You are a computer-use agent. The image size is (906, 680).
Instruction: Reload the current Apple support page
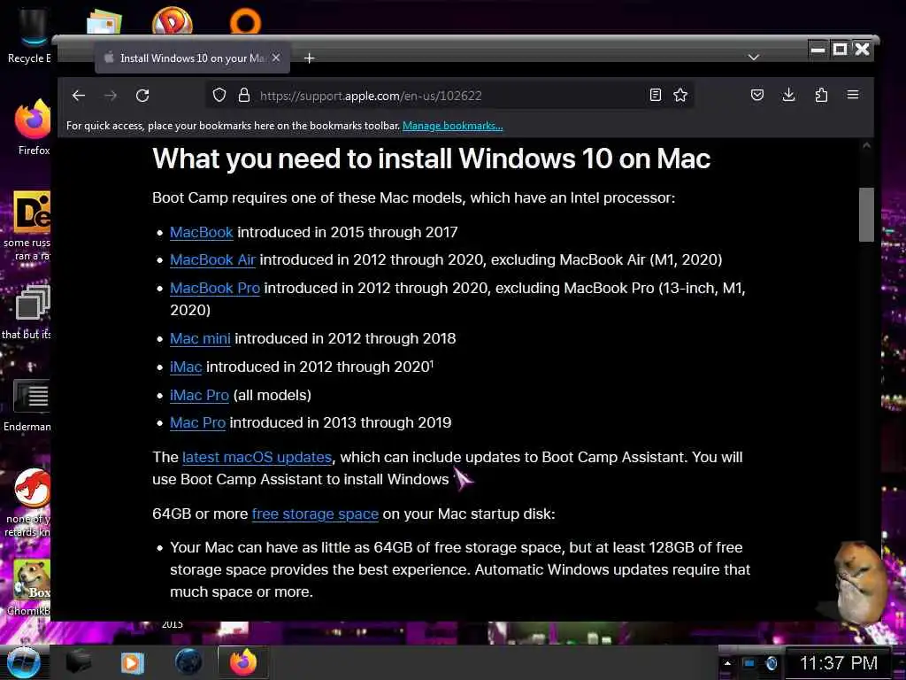coord(142,96)
